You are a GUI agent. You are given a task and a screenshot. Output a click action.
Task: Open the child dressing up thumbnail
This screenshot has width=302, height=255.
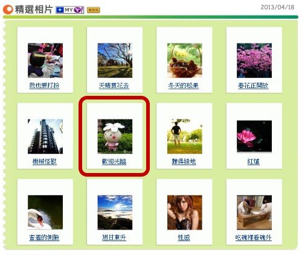tap(45, 60)
